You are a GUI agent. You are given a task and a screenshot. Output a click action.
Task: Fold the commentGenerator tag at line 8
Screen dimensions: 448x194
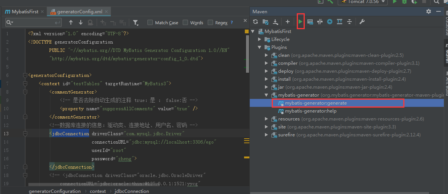[25, 92]
